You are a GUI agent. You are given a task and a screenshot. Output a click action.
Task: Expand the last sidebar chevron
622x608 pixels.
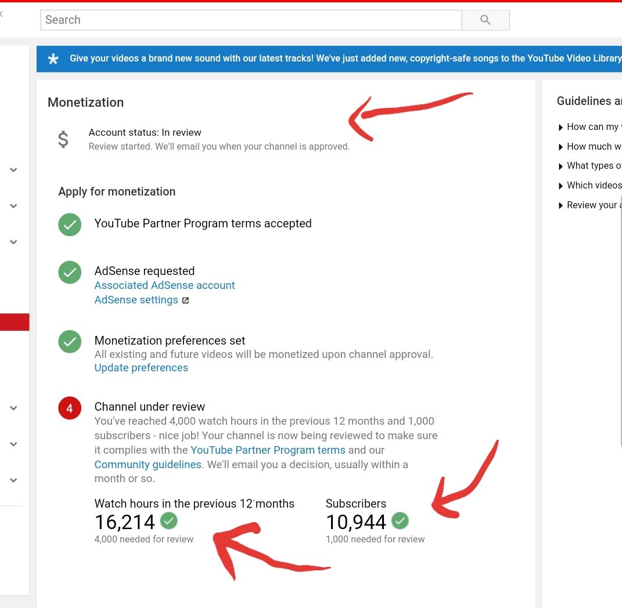click(13, 480)
